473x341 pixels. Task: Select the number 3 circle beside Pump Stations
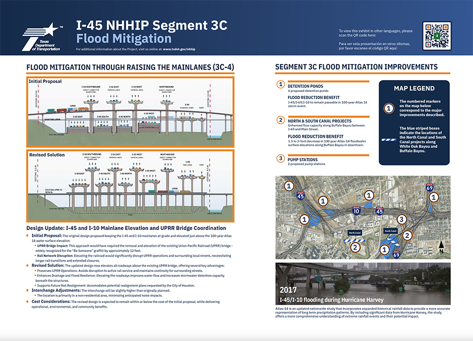[x=281, y=158]
